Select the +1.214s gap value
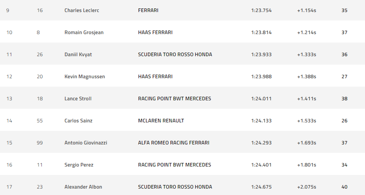 tap(306, 32)
